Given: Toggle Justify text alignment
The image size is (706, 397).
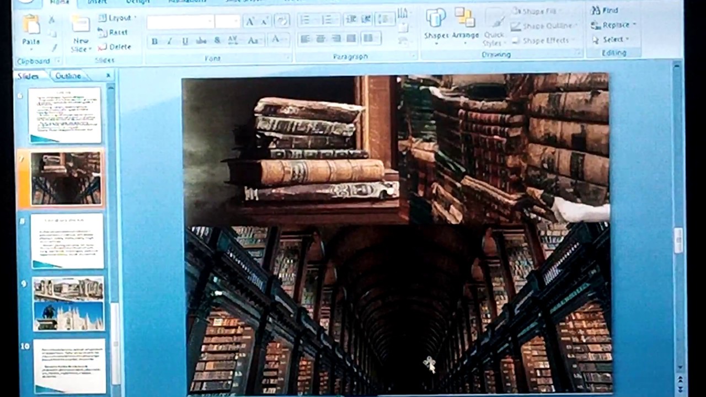Looking at the screenshot, I should [351, 39].
